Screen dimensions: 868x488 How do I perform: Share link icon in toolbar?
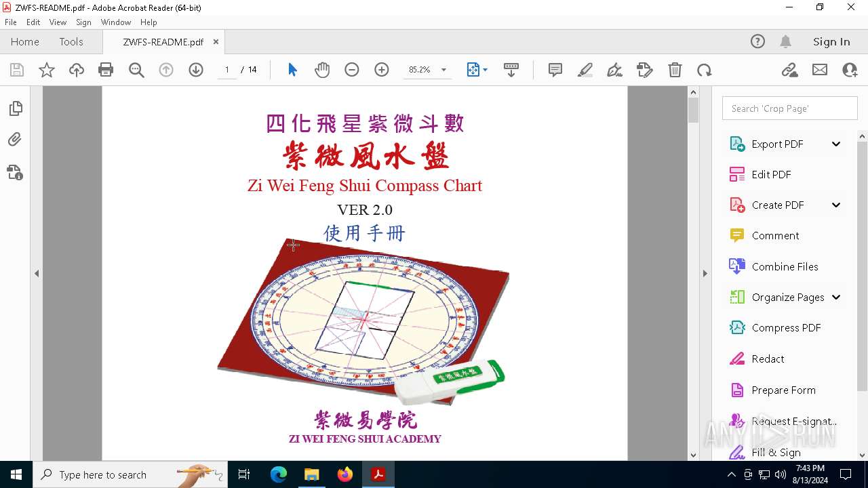point(789,70)
